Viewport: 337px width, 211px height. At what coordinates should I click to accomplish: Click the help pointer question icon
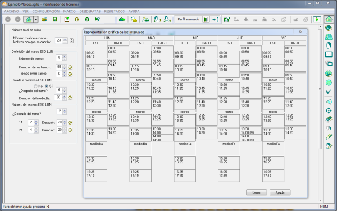pos(97,19)
